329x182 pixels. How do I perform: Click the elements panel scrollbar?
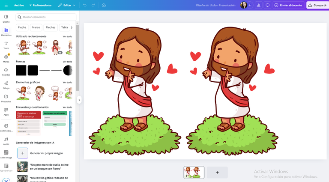pos(78,58)
